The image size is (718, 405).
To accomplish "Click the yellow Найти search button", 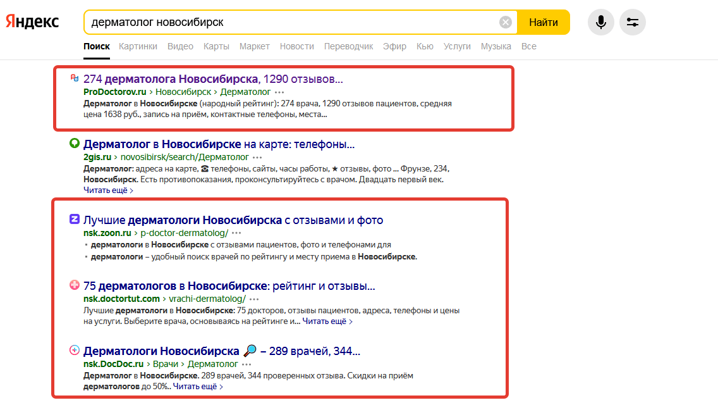I will [544, 22].
